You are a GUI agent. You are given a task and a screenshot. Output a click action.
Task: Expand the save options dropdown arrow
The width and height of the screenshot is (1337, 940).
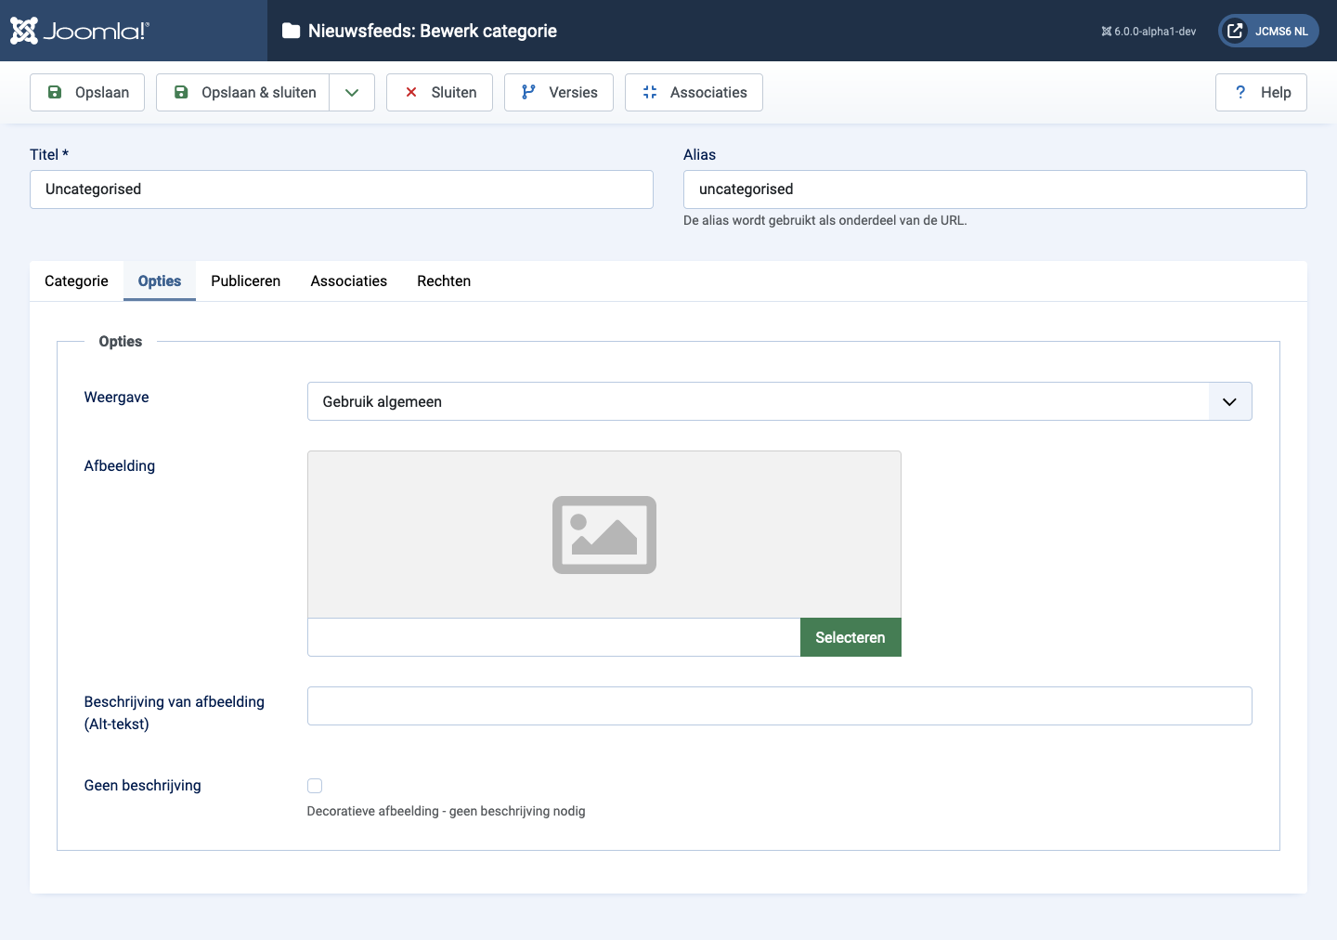point(352,92)
